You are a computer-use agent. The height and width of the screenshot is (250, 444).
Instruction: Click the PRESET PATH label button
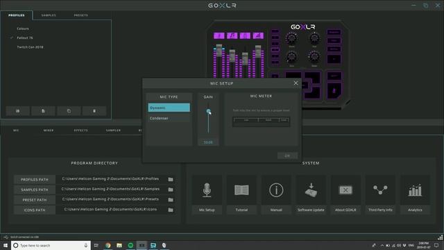point(35,200)
